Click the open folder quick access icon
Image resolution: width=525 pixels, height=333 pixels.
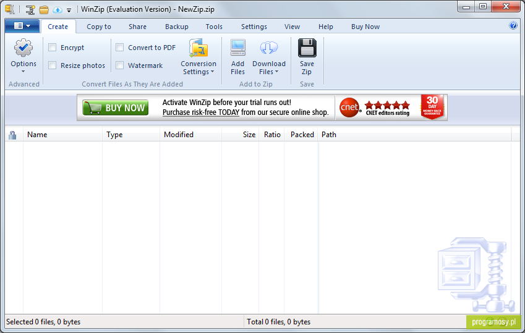(44, 10)
